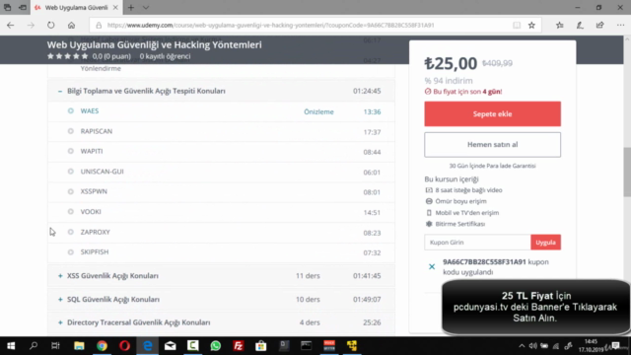Open Mail app from taskbar
Viewport: 631px width, 355px height.
(x=171, y=346)
